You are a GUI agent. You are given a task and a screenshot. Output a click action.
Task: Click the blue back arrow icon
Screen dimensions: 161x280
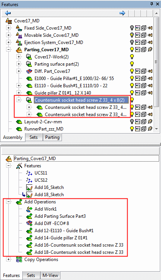[x=8, y=13]
